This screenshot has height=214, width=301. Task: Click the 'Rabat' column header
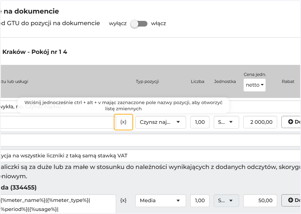point(288,81)
